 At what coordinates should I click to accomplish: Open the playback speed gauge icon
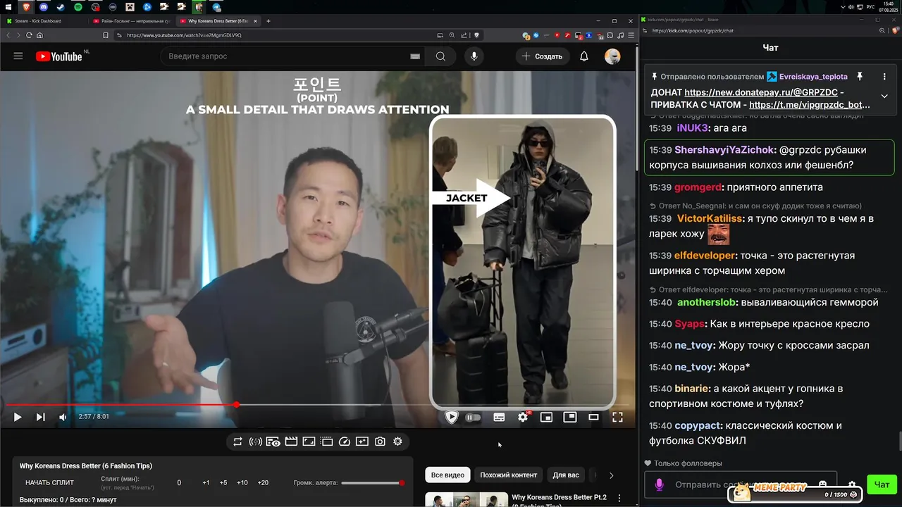pos(345,442)
